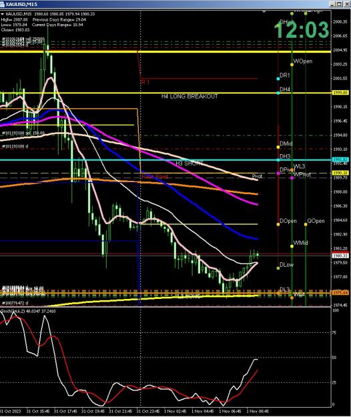Screen dimensions: 351x417
Task: Select the DH4 level label
Action: 285,89
